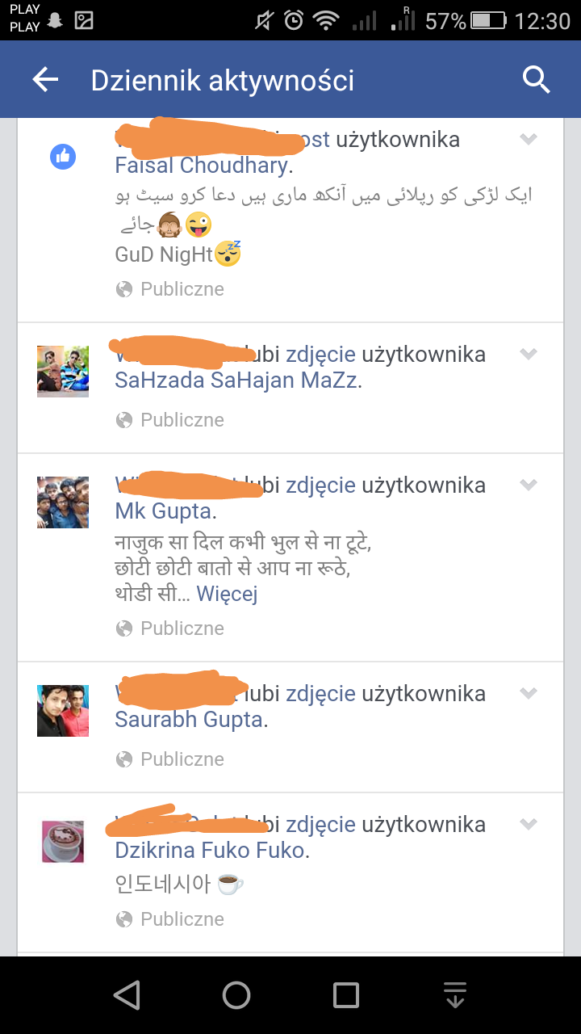This screenshot has width=581, height=1034.
Task: Tap the blue like thumb icon
Action: (63, 157)
